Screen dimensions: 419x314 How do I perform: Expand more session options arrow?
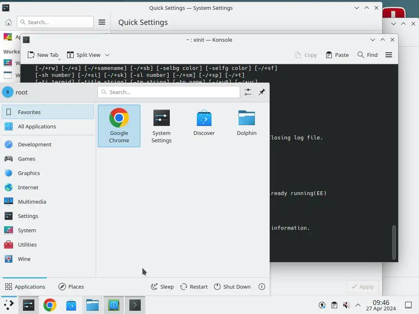(x=262, y=287)
